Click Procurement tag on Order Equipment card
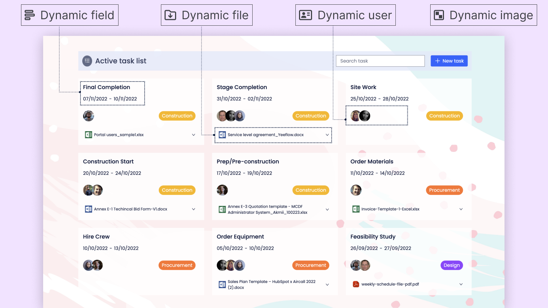 pyautogui.click(x=311, y=265)
